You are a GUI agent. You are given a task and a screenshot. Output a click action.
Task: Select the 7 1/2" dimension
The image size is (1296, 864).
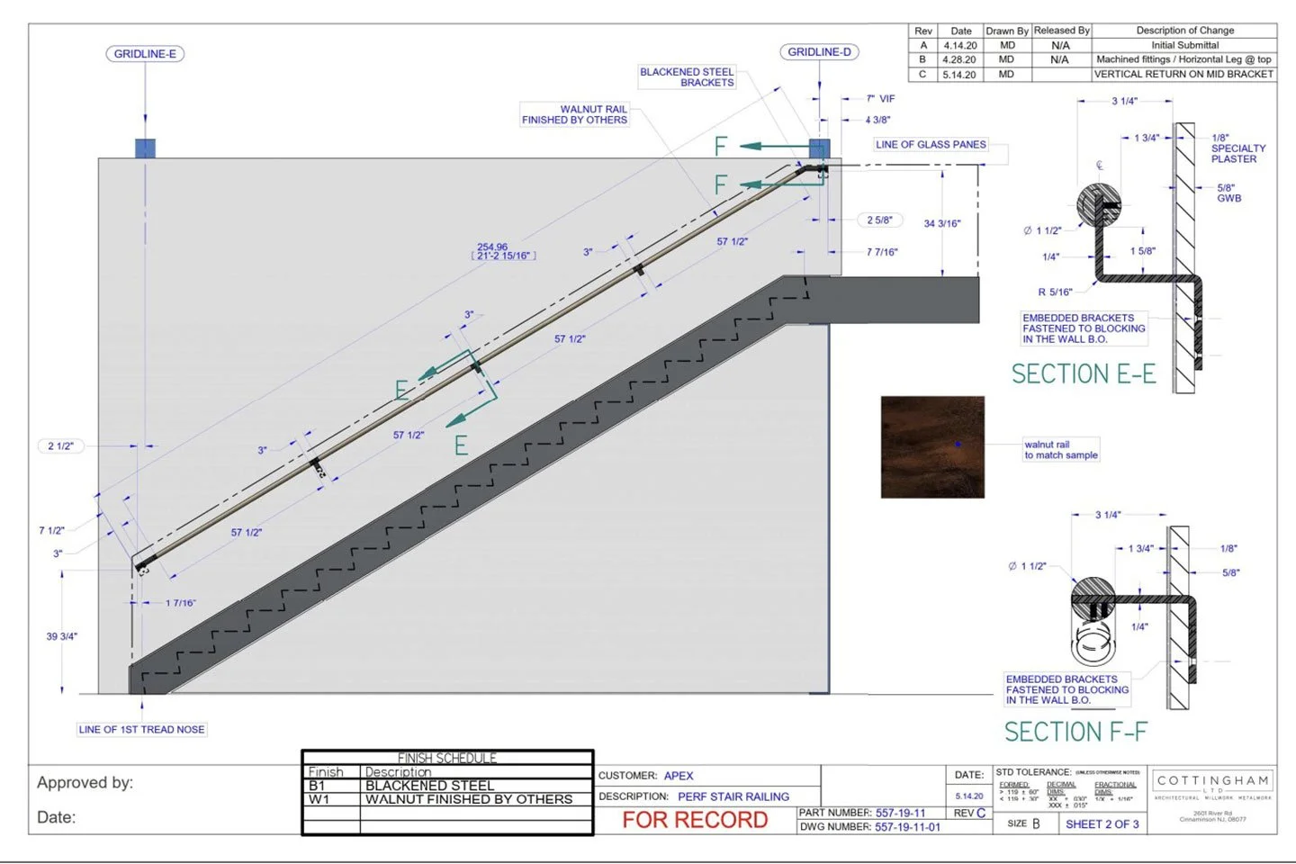tap(51, 530)
